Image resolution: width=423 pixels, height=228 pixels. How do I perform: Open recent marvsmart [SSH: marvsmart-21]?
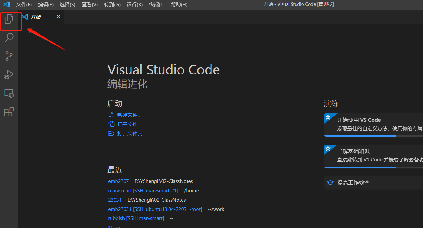point(143,191)
